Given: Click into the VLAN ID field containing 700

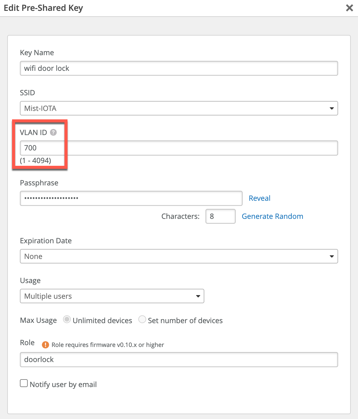Looking at the screenshot, I should pos(179,148).
